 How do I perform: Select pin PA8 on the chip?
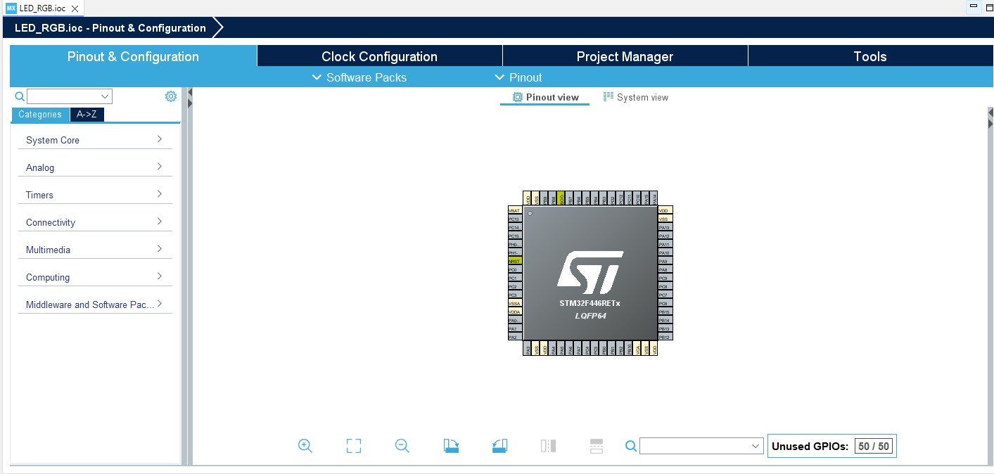point(665,269)
